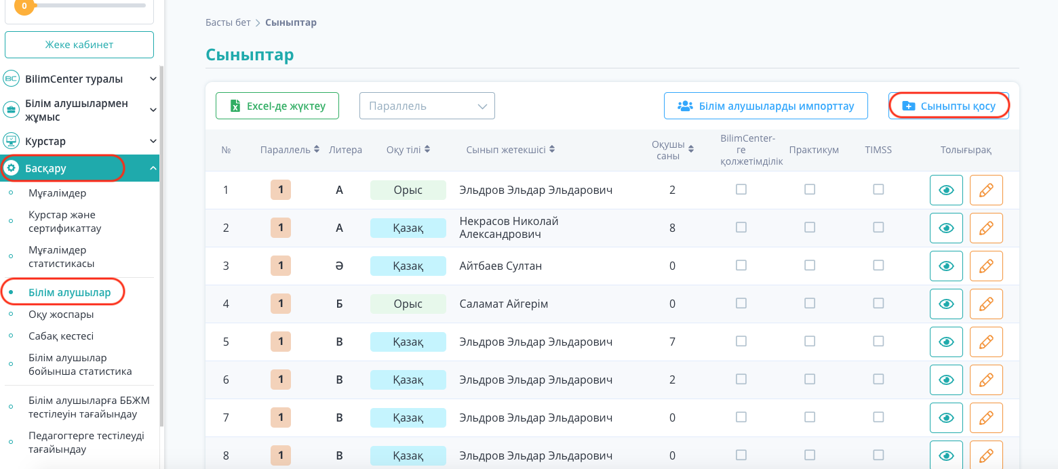
Task: Expand Білім алушылармен жұмыс chevron
Action: click(x=153, y=110)
